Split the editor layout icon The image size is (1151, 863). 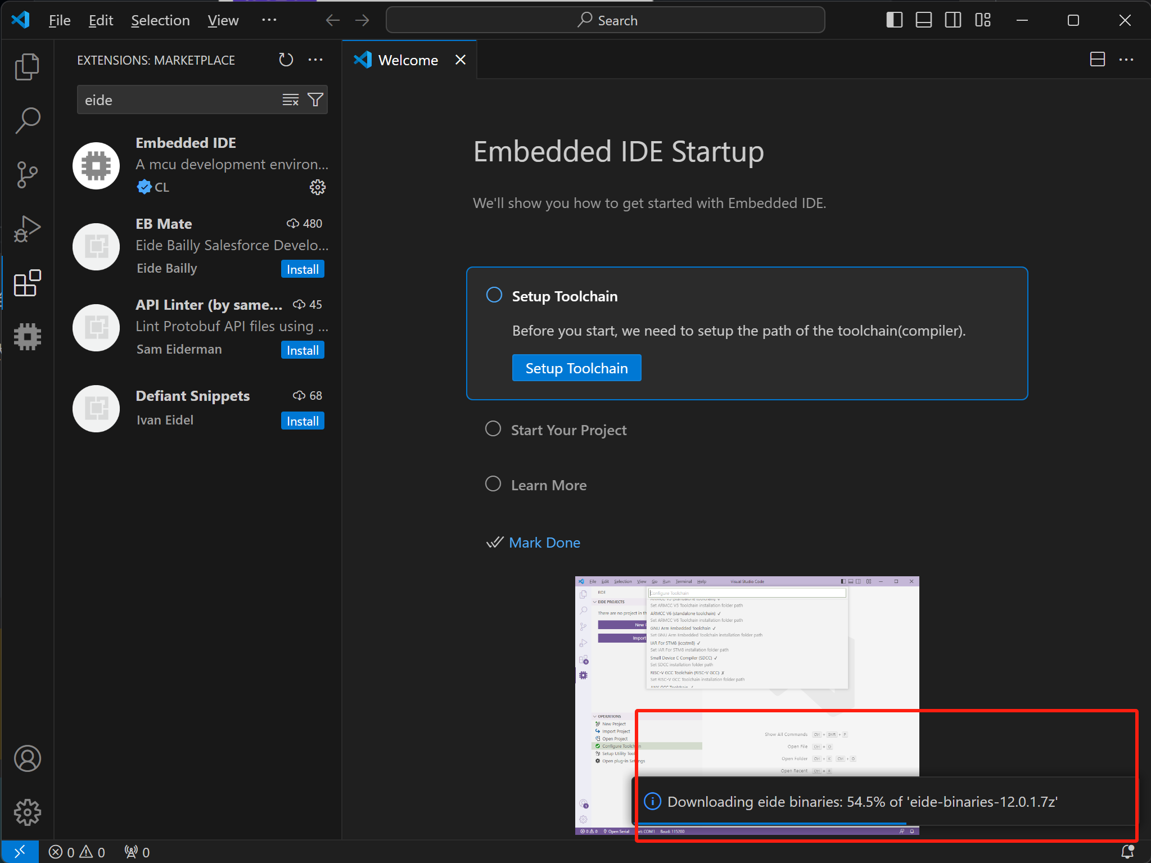point(1097,60)
